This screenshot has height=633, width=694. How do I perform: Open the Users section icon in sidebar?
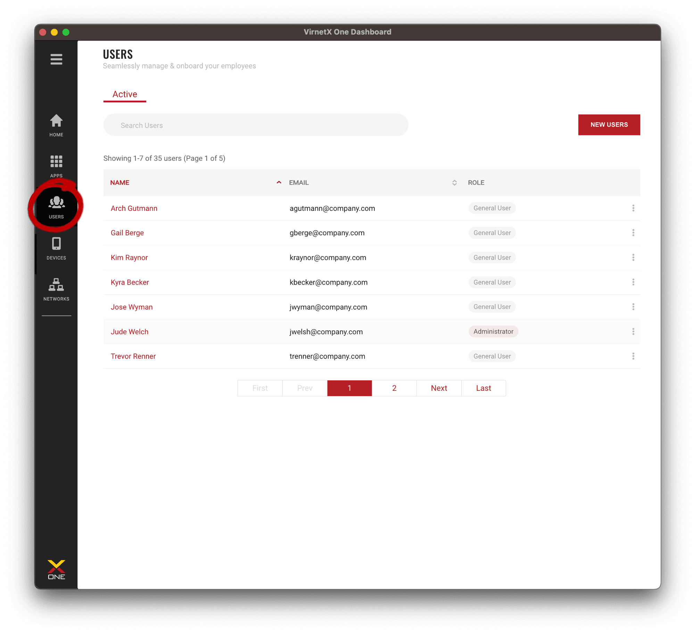[56, 201]
